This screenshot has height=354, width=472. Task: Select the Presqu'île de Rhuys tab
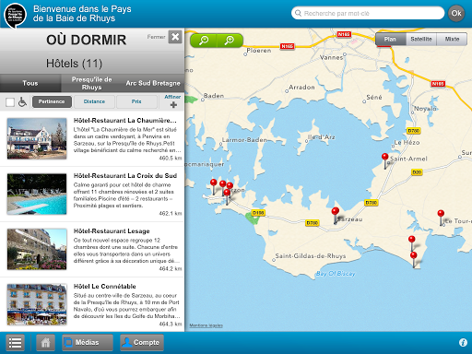click(91, 83)
